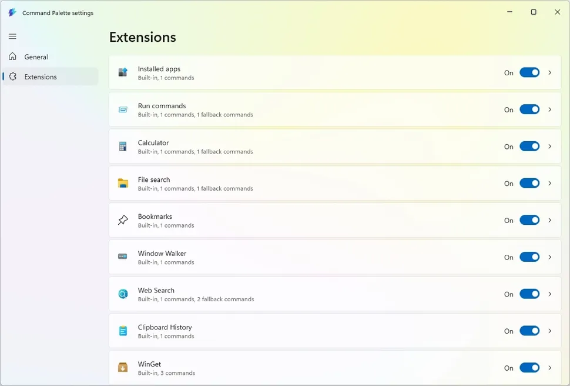The image size is (570, 386).
Task: Disable the Installed apps extension toggle
Action: pyautogui.click(x=529, y=72)
